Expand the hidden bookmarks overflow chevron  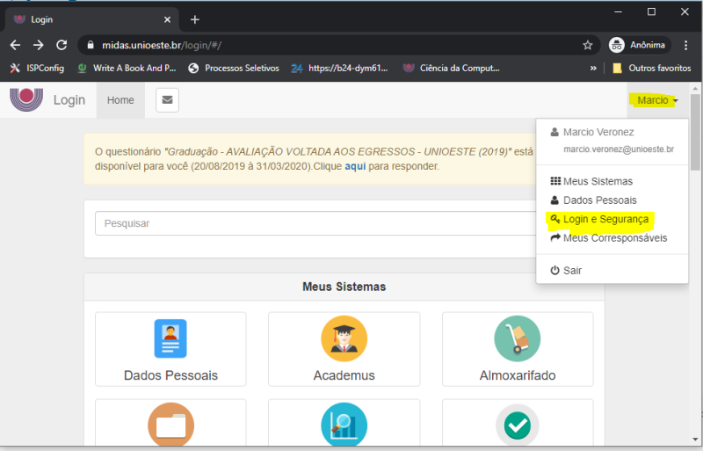click(x=594, y=68)
